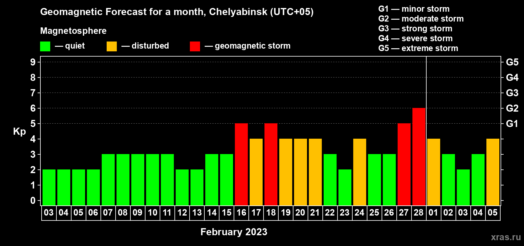Click the date label 22 on axis
Screen dimensions: 524x246
pos(330,213)
